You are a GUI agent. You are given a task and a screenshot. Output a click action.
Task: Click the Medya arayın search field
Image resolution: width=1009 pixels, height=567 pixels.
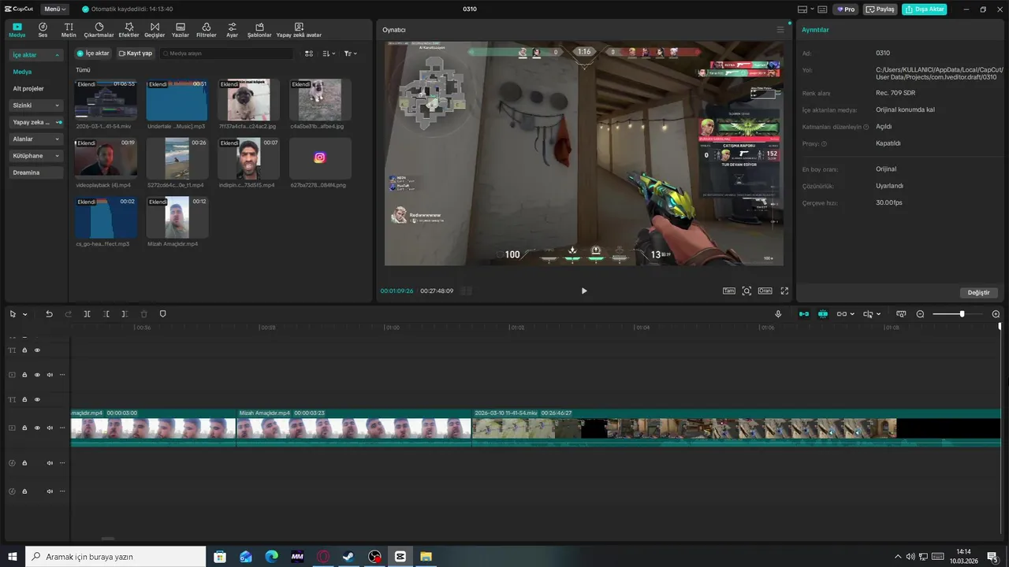tap(226, 54)
